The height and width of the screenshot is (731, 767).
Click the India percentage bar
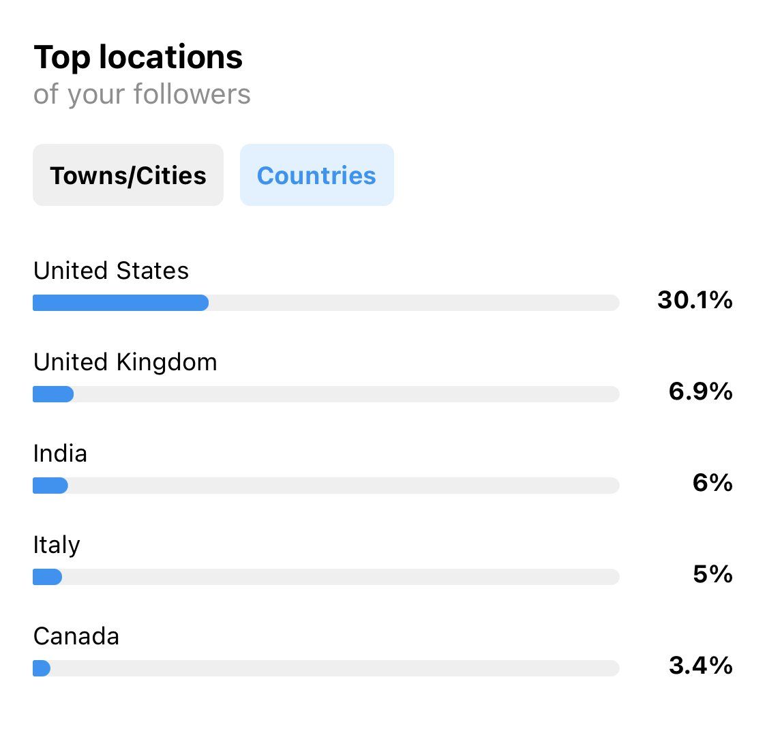[326, 486]
